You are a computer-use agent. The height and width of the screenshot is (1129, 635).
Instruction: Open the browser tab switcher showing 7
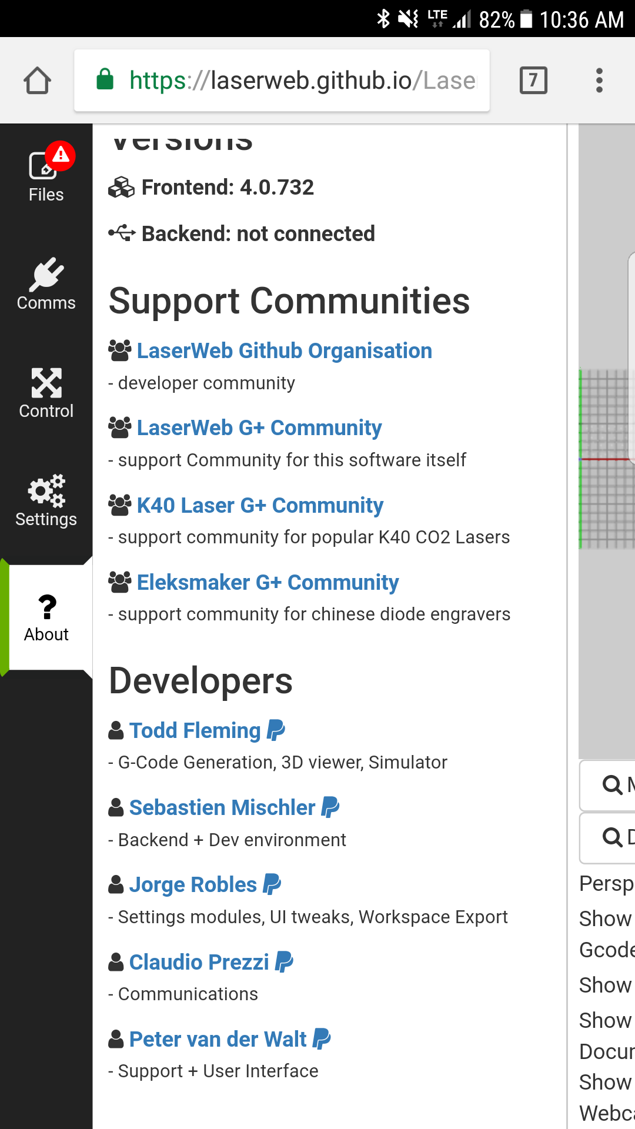533,80
